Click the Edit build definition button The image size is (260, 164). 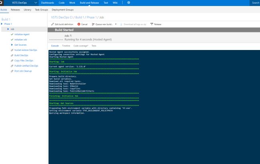point(62,24)
